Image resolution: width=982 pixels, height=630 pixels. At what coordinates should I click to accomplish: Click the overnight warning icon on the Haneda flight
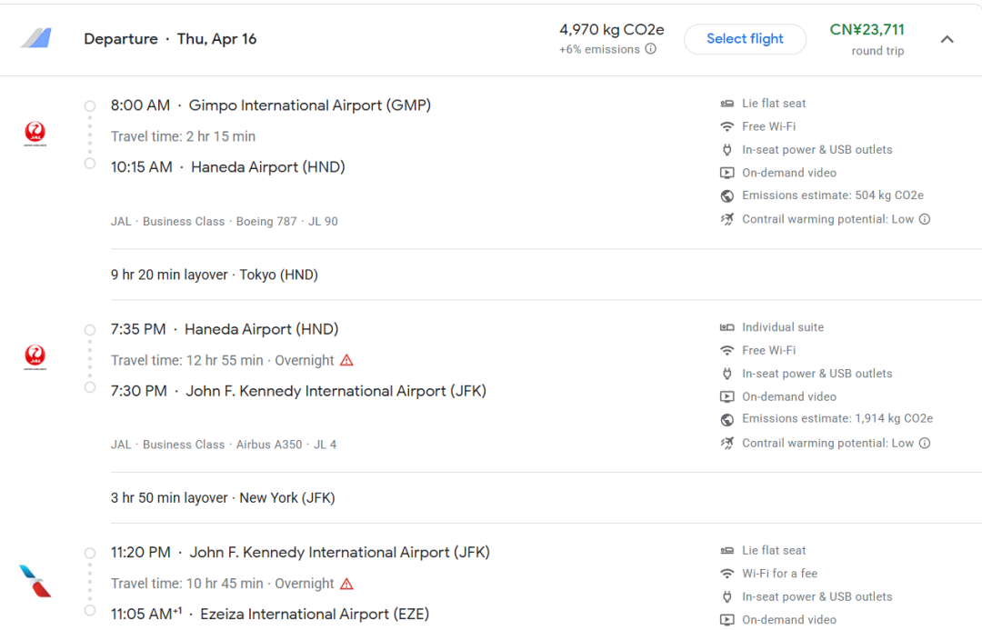tap(346, 360)
